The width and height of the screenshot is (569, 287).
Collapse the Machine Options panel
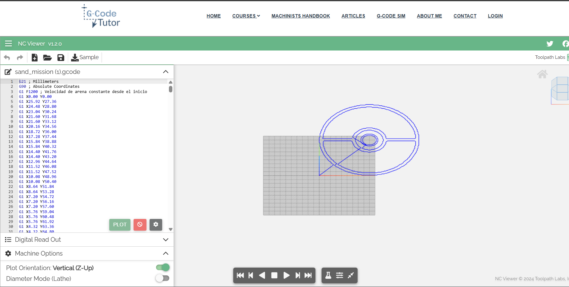[166, 253]
